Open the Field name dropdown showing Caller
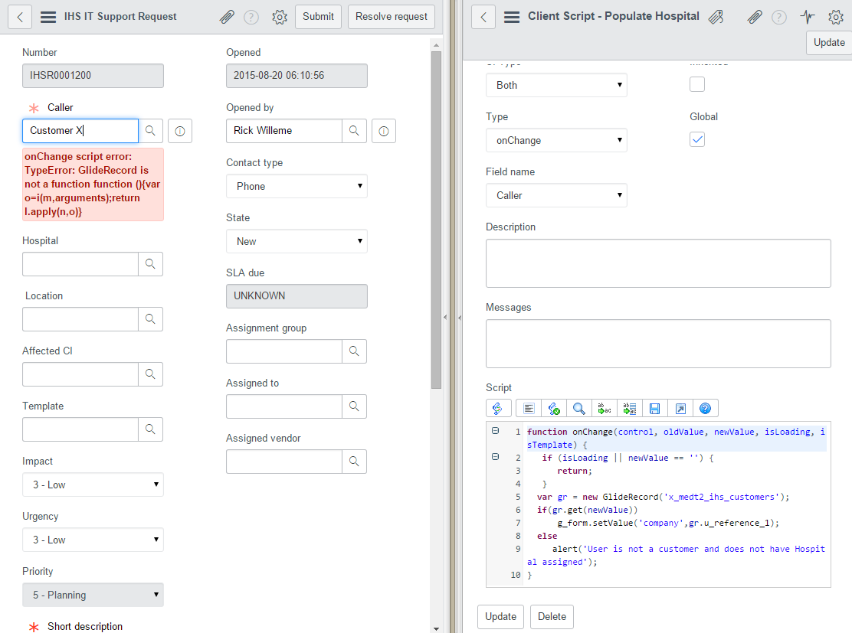Image resolution: width=852 pixels, height=633 pixels. (556, 195)
